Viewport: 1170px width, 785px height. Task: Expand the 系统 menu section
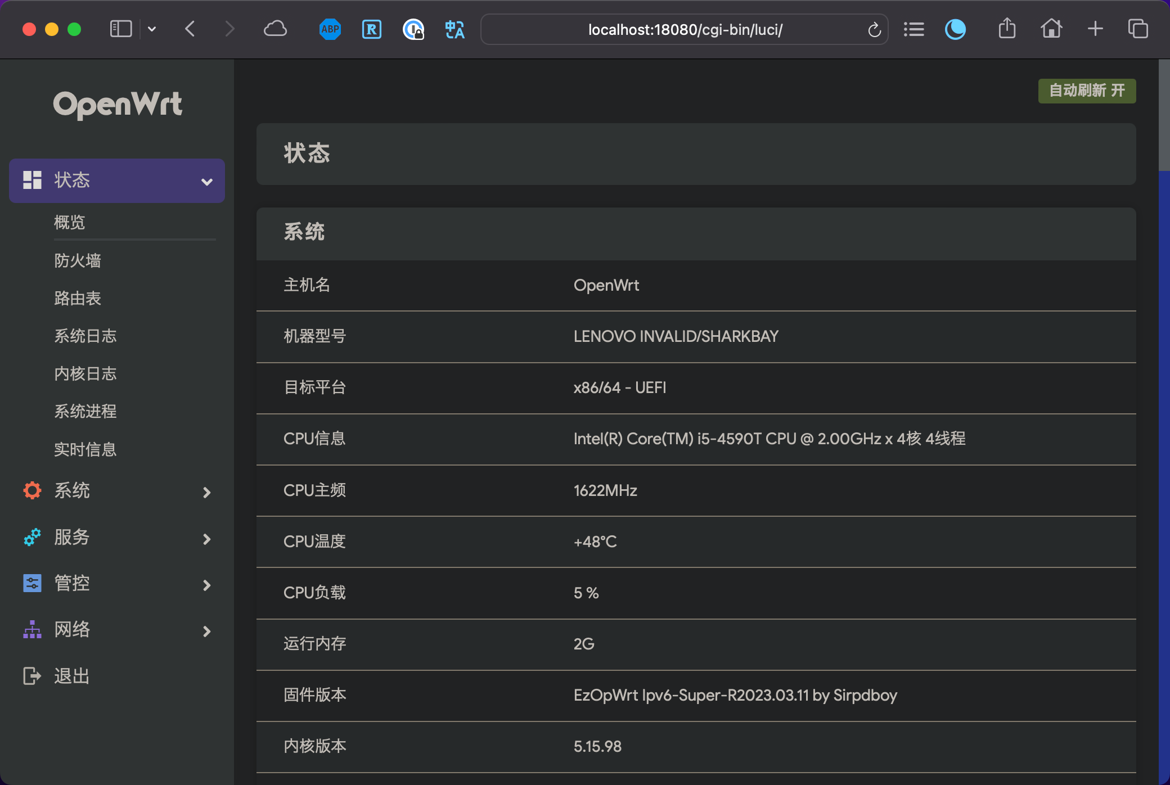pos(206,492)
